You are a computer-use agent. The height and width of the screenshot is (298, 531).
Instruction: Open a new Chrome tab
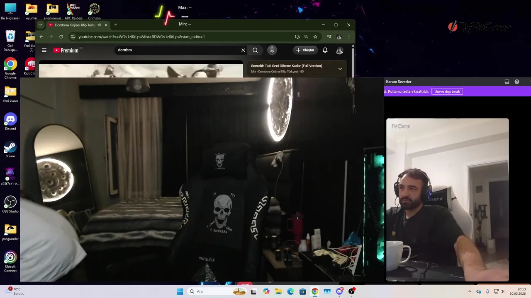pos(116,25)
